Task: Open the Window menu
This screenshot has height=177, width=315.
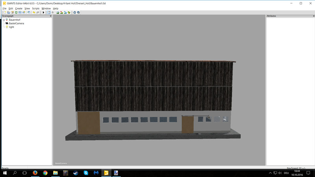Action: point(46,8)
